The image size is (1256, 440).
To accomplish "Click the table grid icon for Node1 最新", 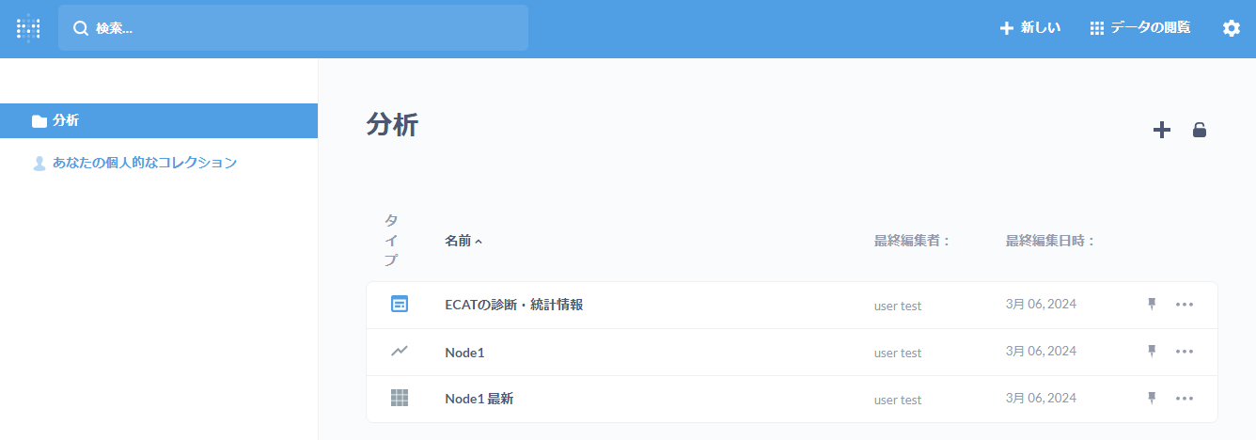I will 400,398.
